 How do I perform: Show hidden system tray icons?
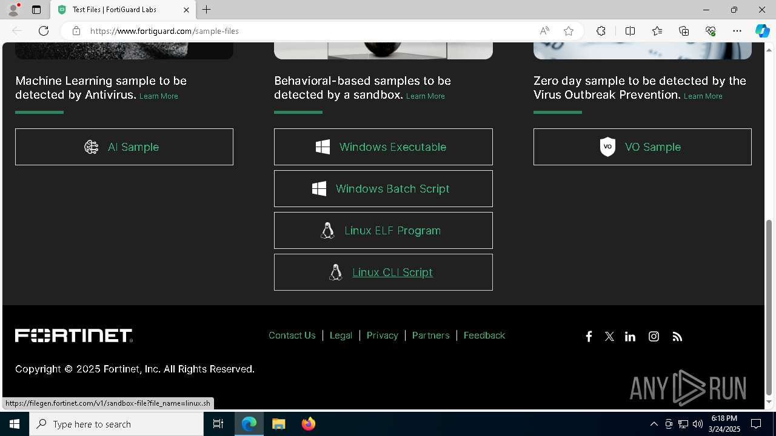point(654,424)
